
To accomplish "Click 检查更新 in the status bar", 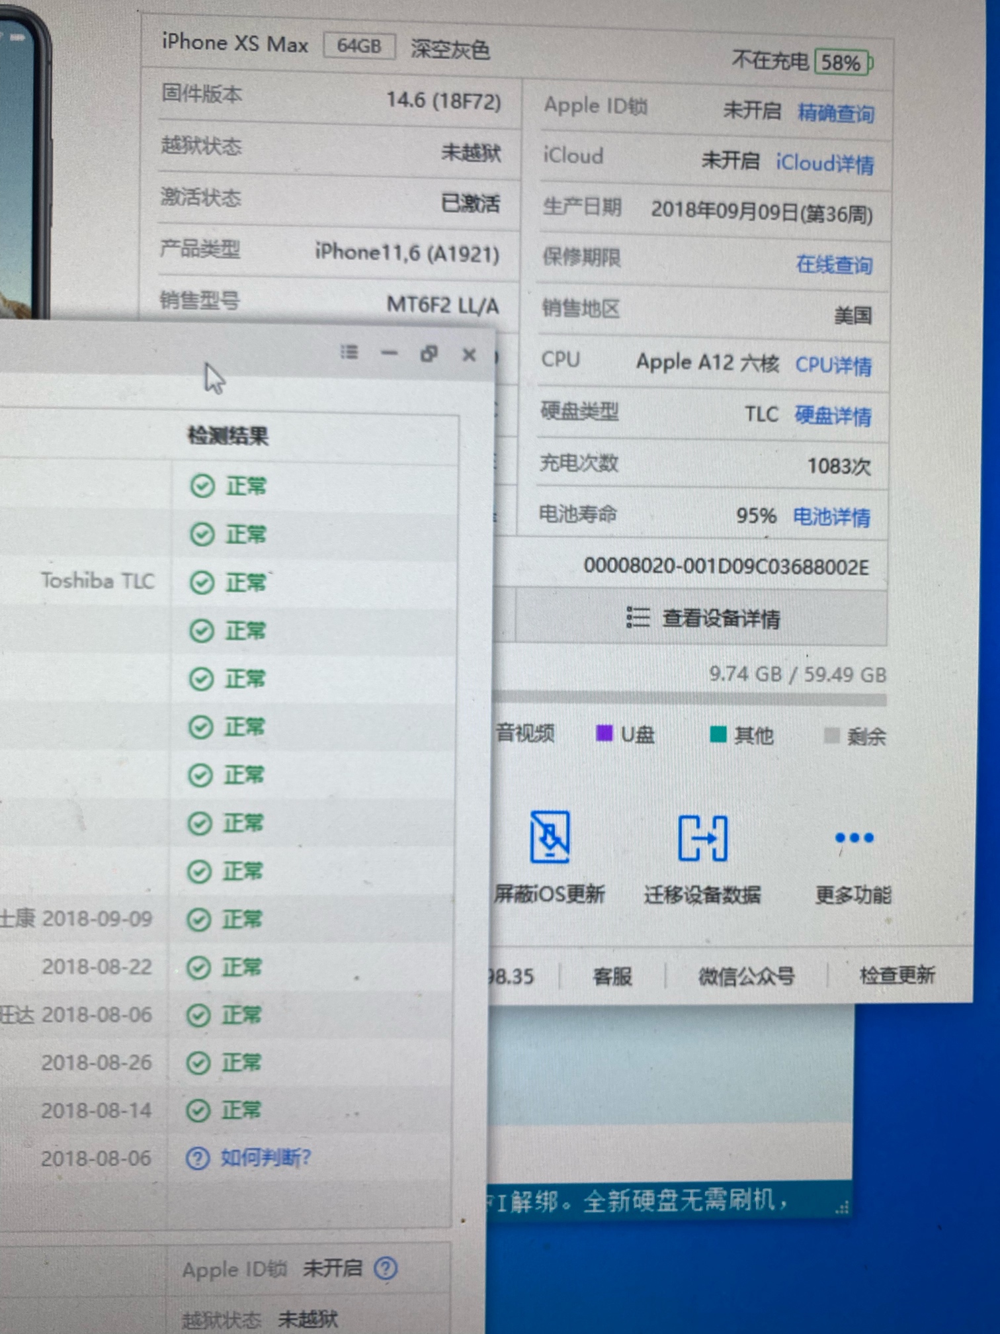I will 897,975.
